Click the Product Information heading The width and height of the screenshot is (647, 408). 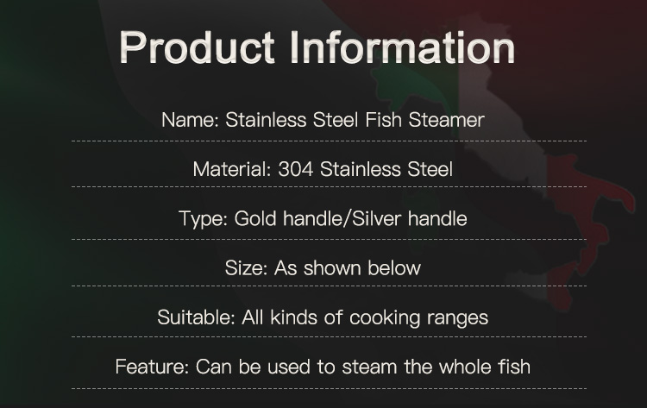[x=317, y=47]
